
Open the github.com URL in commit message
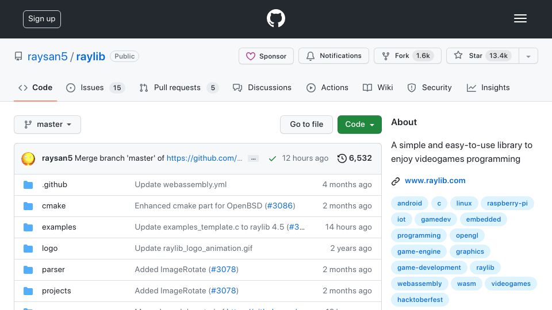click(205, 158)
